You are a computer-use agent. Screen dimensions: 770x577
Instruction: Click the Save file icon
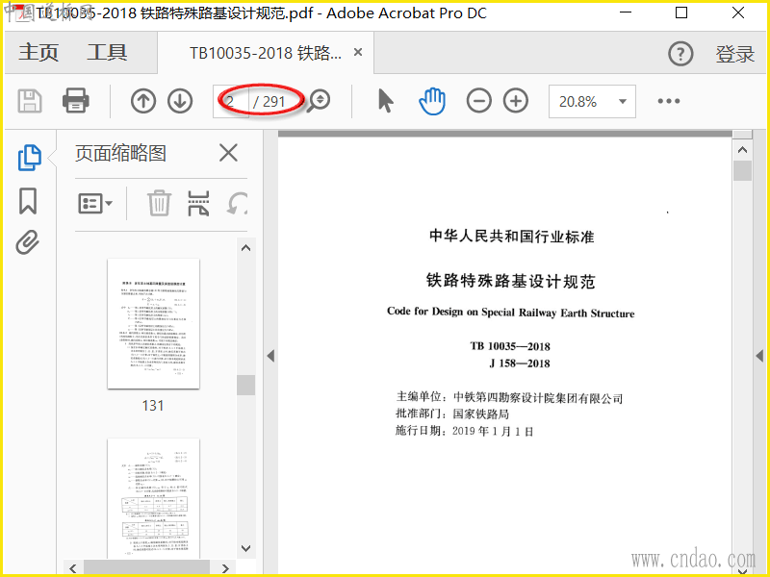pos(30,101)
